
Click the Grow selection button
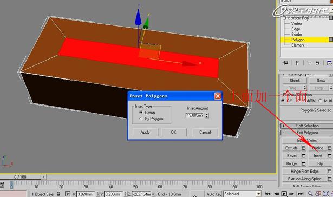[321, 81]
